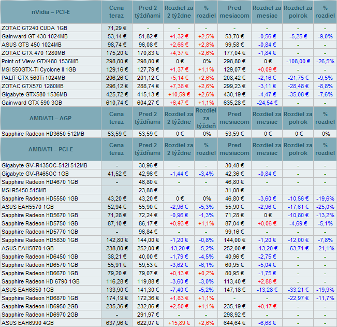Select Gainward GTX 590 3GB product name
The image size is (337, 327).
tap(32, 103)
